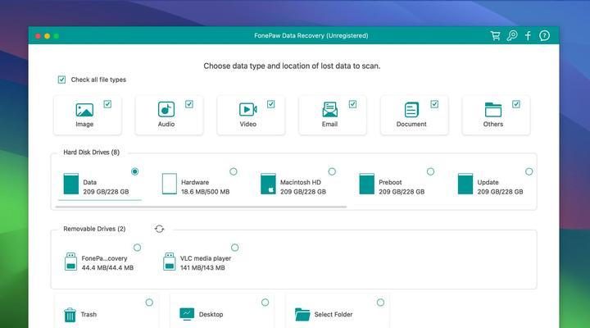This screenshot has width=590, height=328.
Task: Click the Hard Disk Drives (8) heading
Action: (x=92, y=153)
